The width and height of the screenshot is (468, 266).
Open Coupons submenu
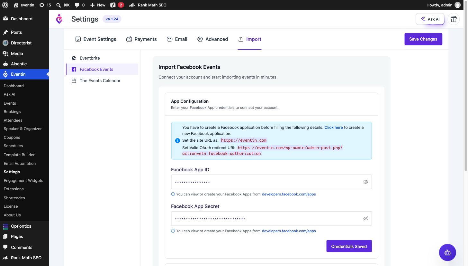[x=12, y=138]
